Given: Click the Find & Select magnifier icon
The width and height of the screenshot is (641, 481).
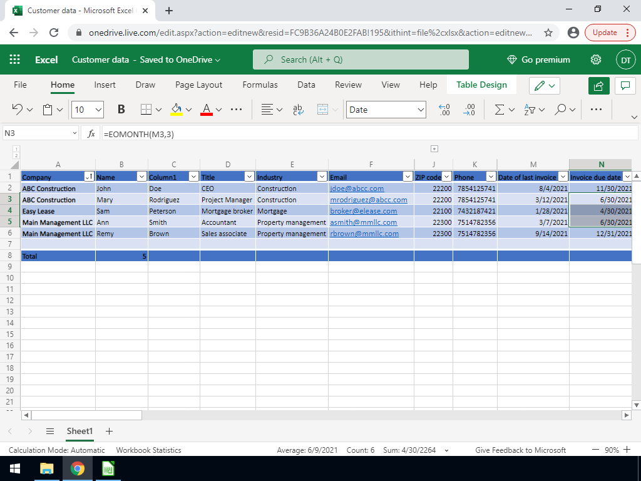Looking at the screenshot, I should point(560,109).
